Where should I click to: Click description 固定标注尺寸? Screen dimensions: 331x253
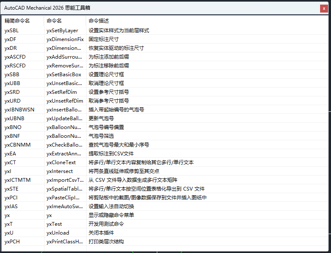104,39
